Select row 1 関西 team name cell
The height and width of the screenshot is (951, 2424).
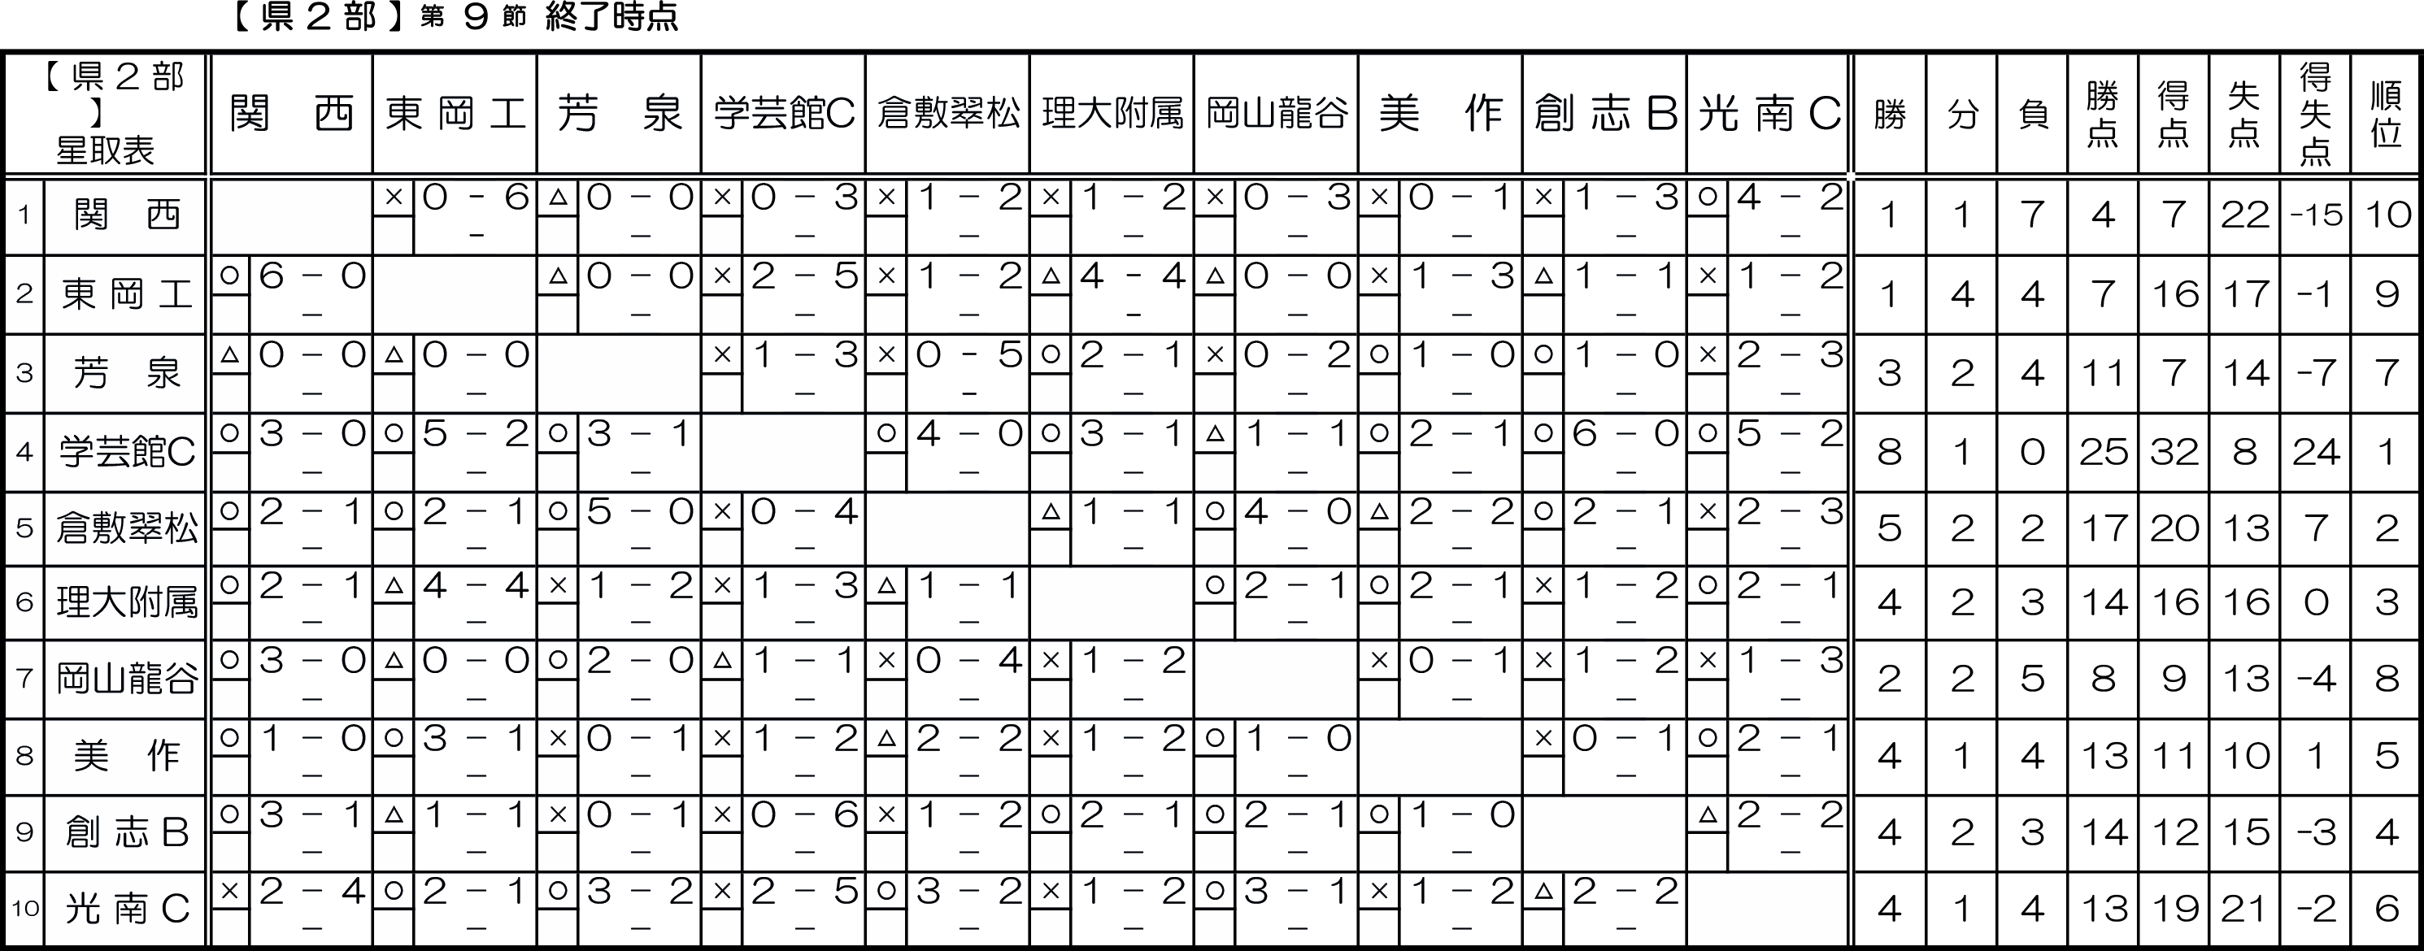point(125,215)
